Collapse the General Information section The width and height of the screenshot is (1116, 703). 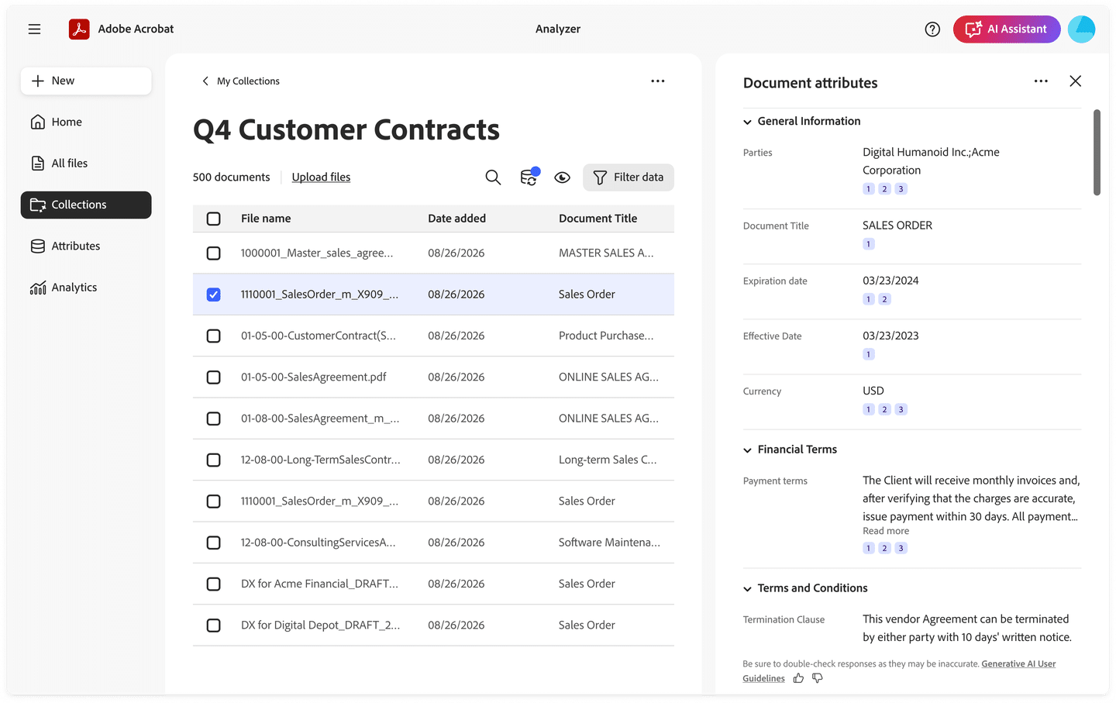click(747, 122)
